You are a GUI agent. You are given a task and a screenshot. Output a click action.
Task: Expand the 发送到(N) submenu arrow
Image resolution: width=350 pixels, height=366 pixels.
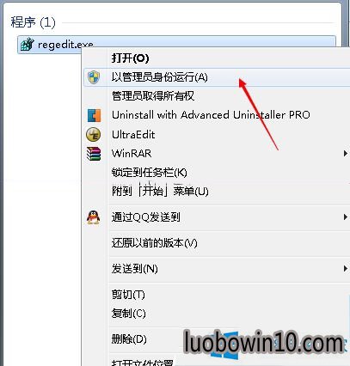pos(346,269)
